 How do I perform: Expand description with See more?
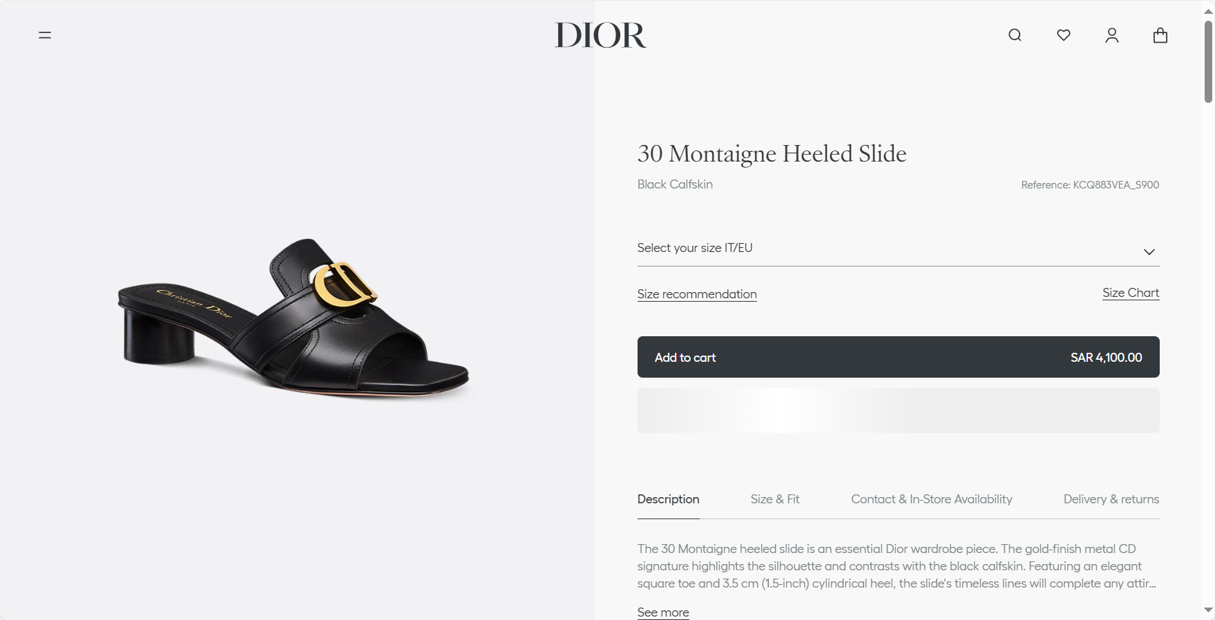pyautogui.click(x=663, y=612)
